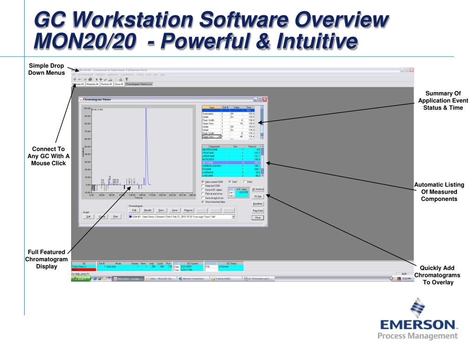Click the Connect to GC toolbar icon
The width and height of the screenshot is (476, 357).
(75, 79)
